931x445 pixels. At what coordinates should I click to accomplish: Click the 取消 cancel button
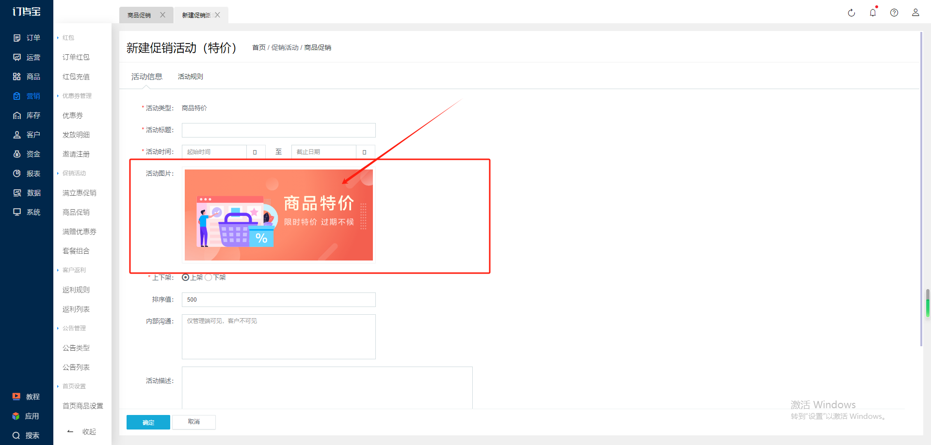coord(194,422)
